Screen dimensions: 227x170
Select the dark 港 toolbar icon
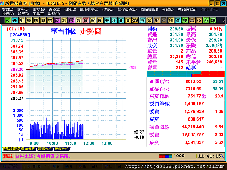[163, 20]
